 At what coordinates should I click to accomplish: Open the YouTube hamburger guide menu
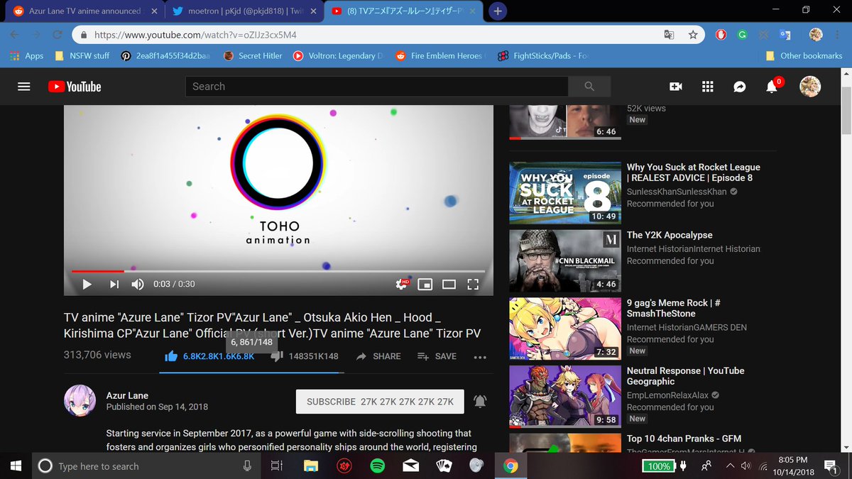click(24, 87)
